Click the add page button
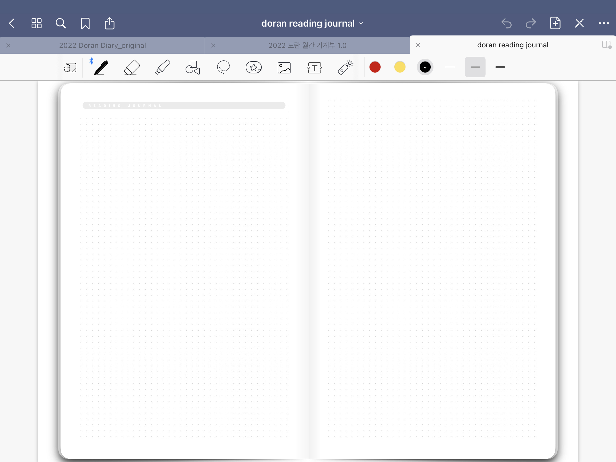This screenshot has height=462, width=616. point(555,23)
